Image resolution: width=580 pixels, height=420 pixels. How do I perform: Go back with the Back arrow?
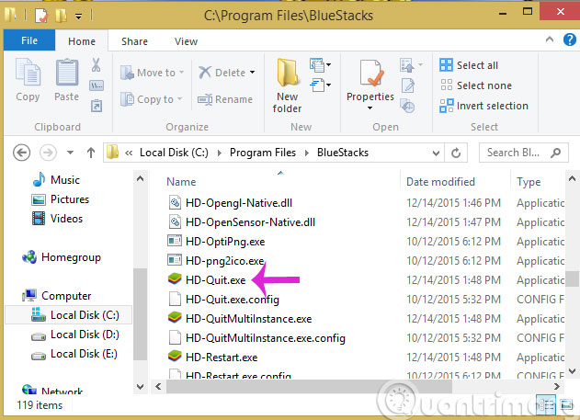click(x=22, y=153)
